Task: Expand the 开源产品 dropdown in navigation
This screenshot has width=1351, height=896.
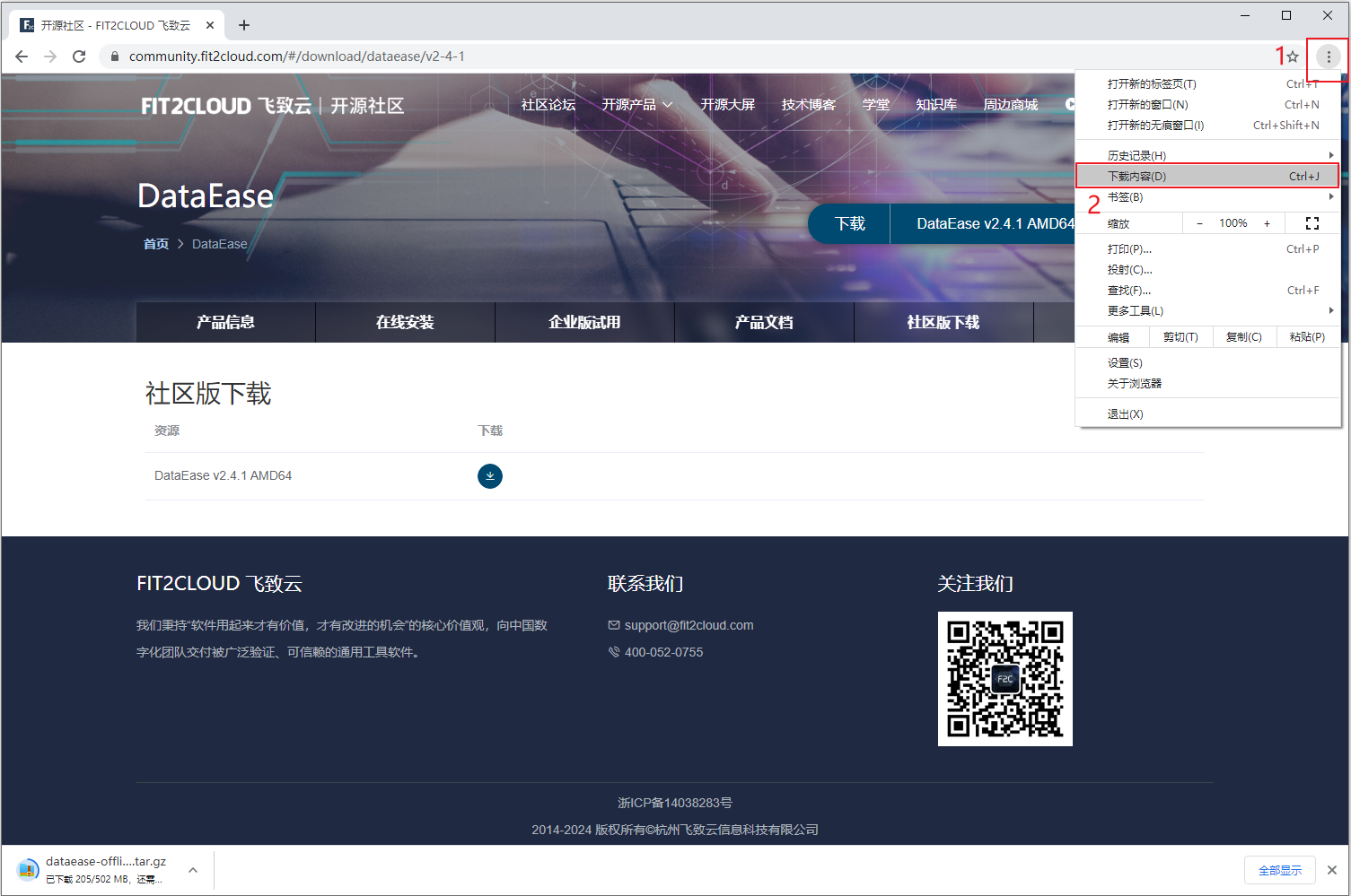Action: [x=636, y=105]
